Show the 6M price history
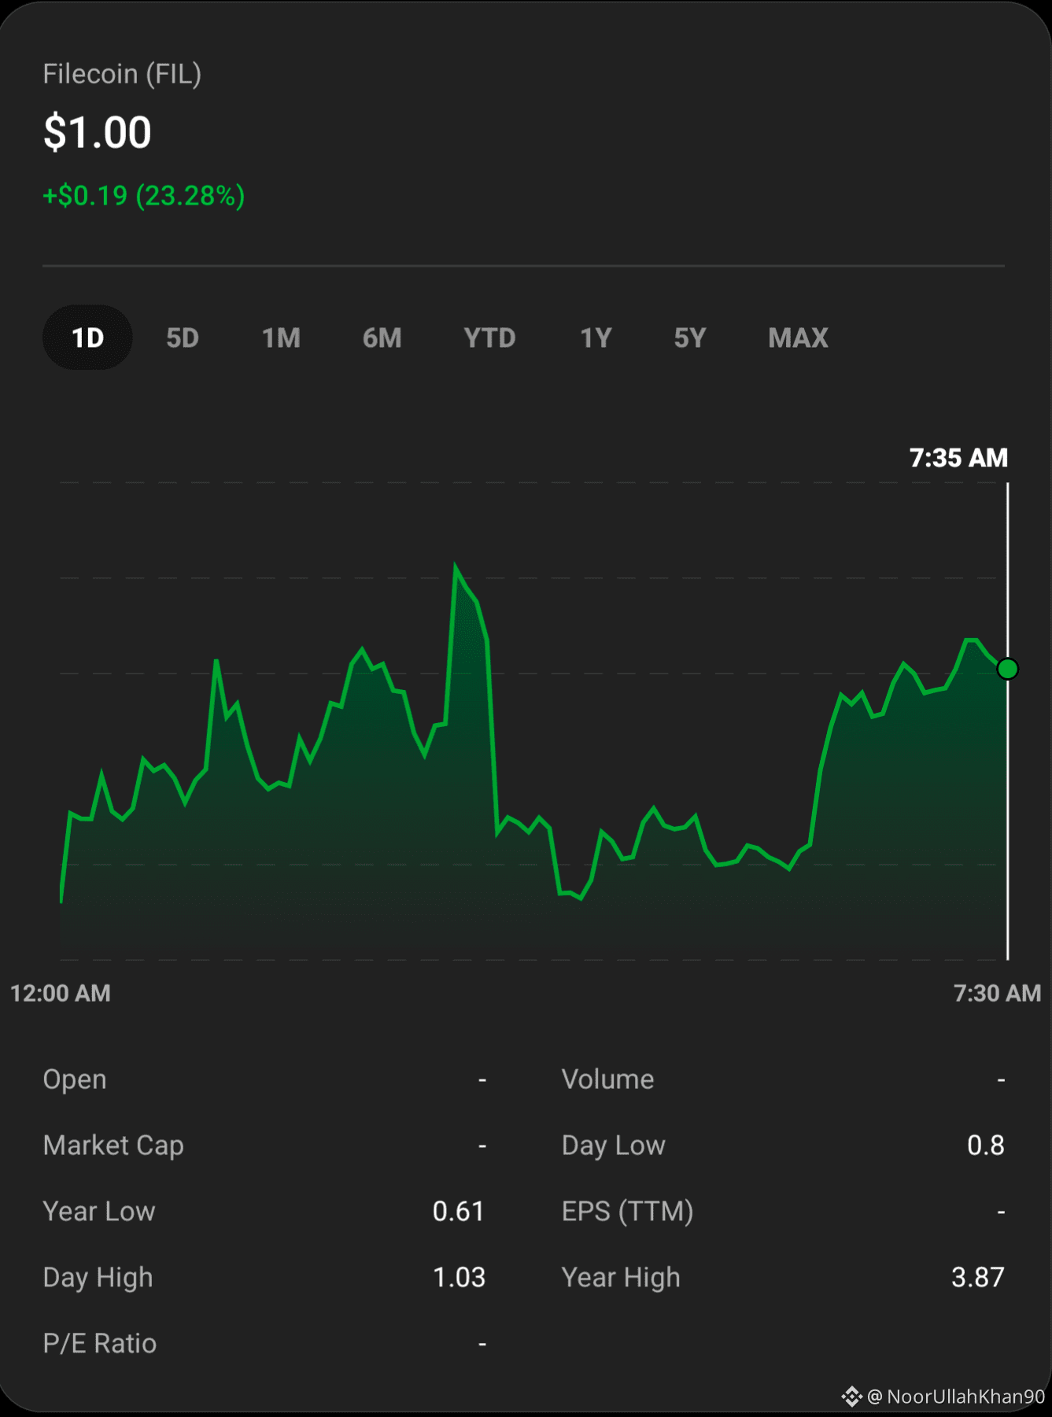 point(382,338)
